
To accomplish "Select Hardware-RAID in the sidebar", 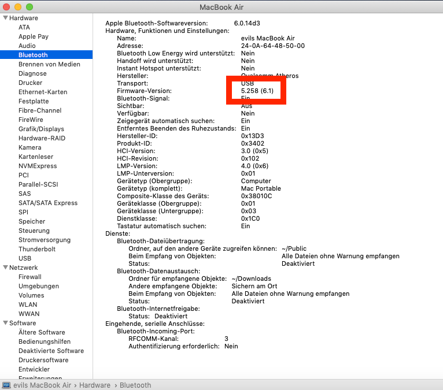I will pos(42,138).
